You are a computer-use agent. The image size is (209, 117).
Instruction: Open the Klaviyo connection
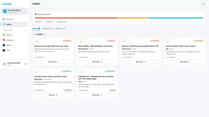coord(14,45)
